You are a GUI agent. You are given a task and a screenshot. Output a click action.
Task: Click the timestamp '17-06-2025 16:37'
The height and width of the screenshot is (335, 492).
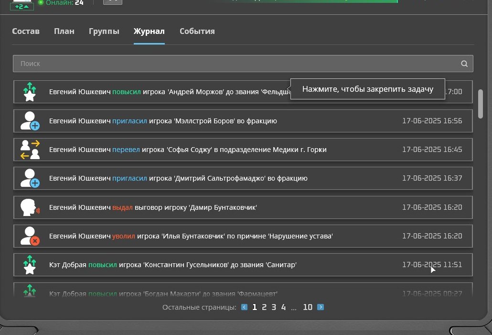pyautogui.click(x=432, y=178)
